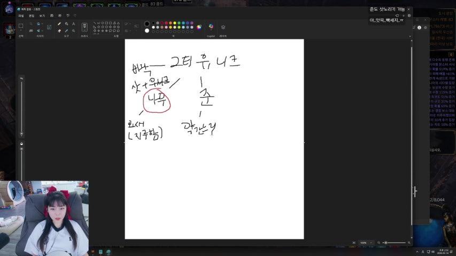Click the IME language indicator A
456x256 pixels.
pyautogui.click(x=423, y=252)
